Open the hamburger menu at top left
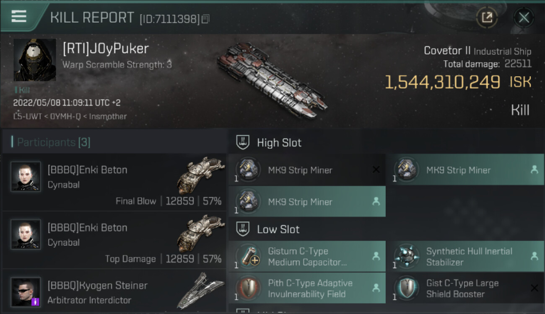This screenshot has width=545, height=314. click(19, 17)
